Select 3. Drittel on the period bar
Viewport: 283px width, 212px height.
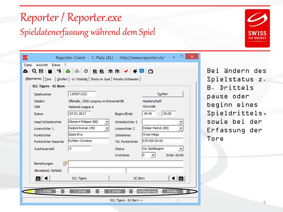(x=115, y=191)
